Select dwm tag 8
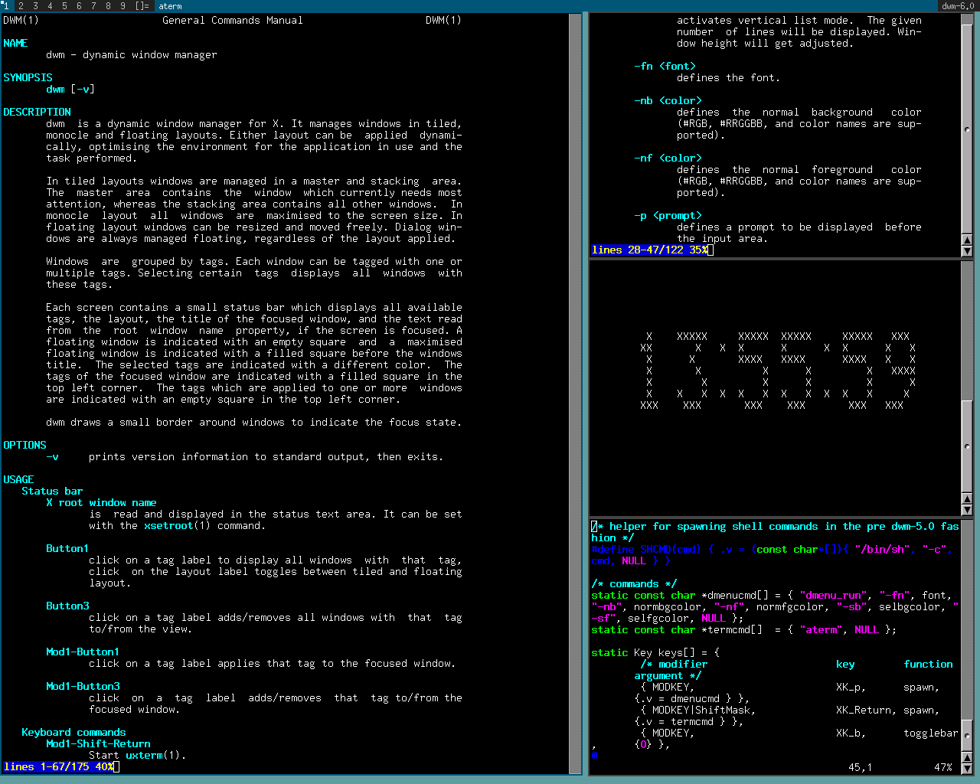The width and height of the screenshot is (980, 784). click(108, 6)
